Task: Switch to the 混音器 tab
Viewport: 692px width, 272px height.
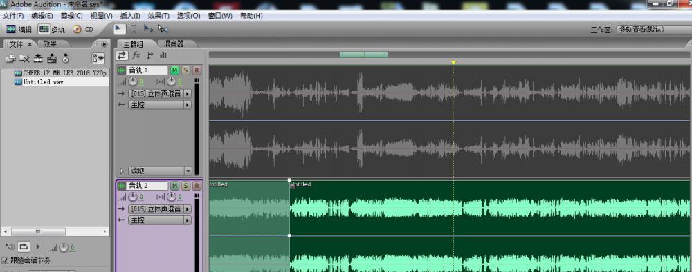Action: tap(174, 43)
